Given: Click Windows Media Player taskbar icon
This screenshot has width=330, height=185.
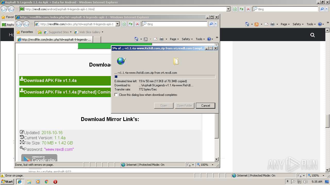Looking at the screenshot, I should 38,182.
